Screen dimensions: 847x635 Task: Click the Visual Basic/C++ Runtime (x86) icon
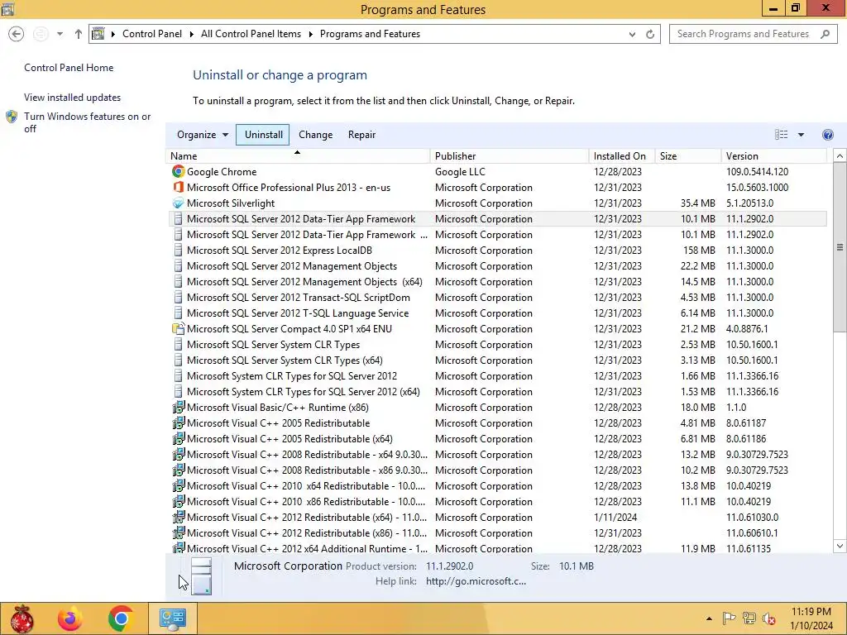[x=179, y=407]
